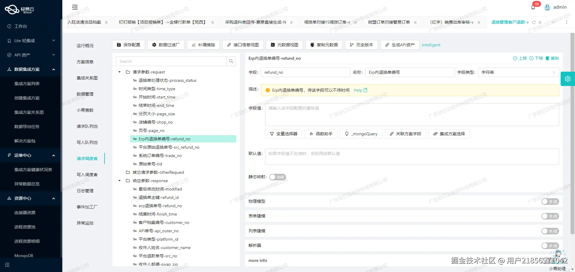
Task: Enable 静态映射 static mapping
Action: point(277,177)
